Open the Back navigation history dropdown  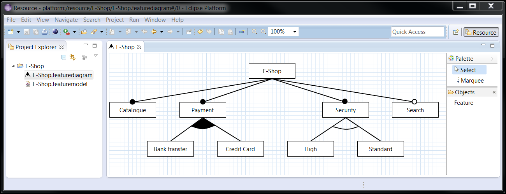[x=162, y=32]
